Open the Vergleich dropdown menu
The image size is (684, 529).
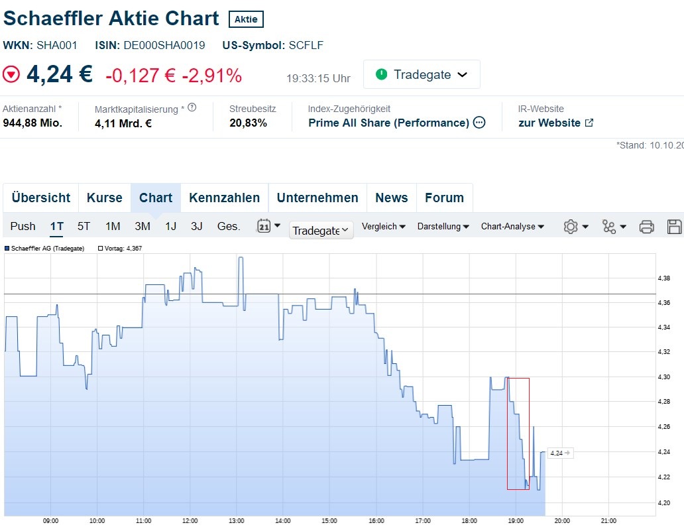(384, 227)
